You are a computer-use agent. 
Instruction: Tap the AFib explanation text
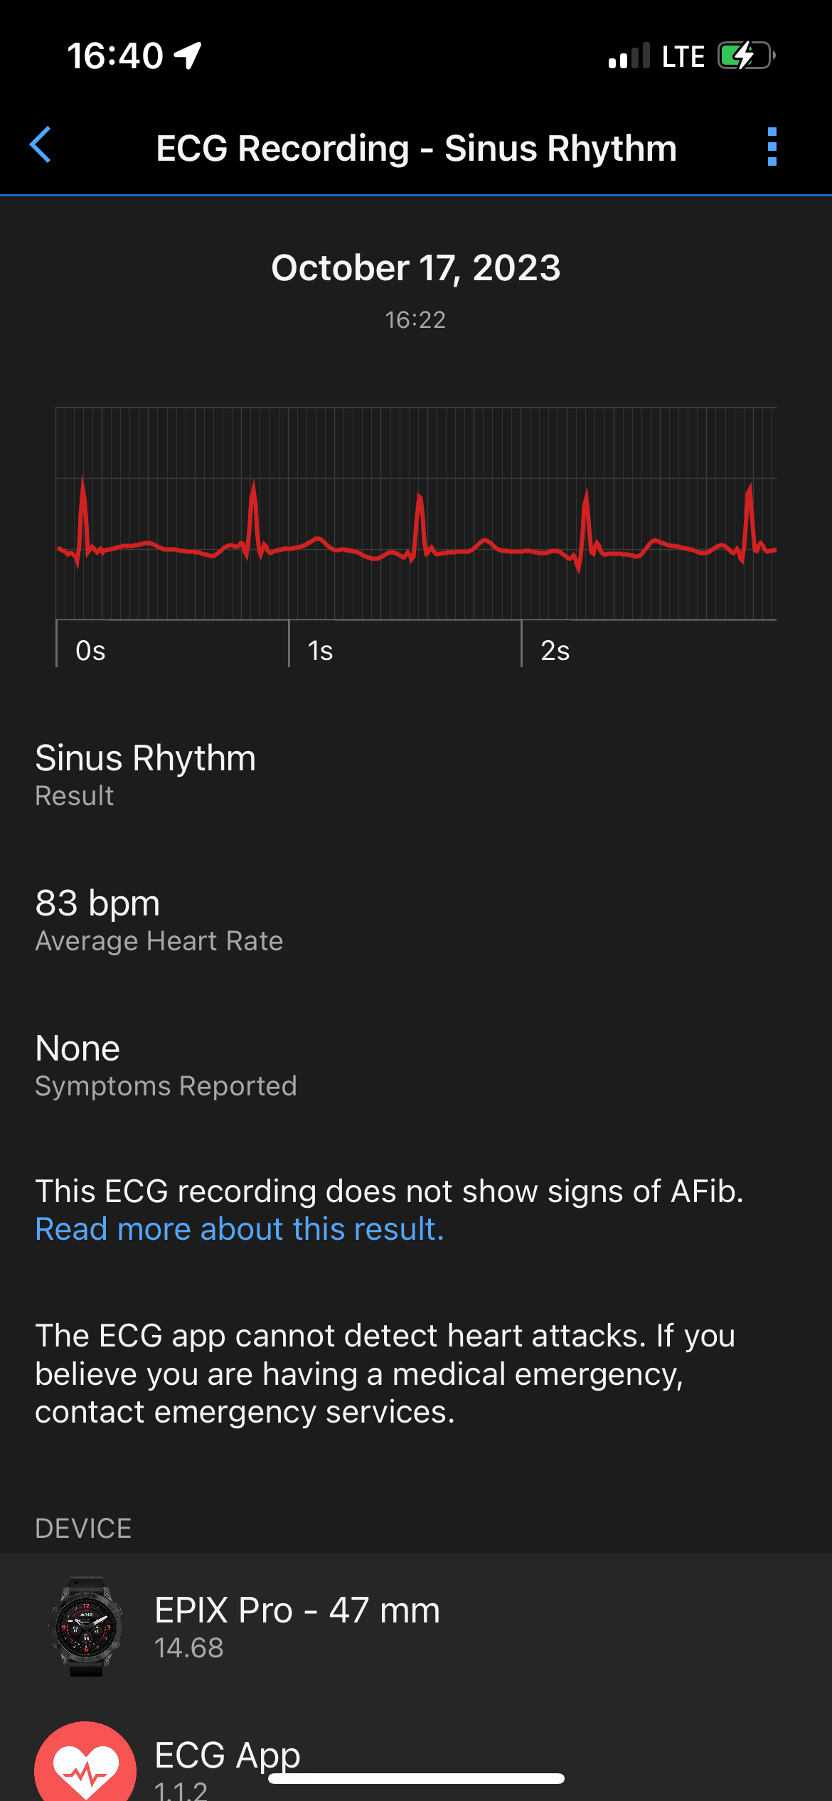(390, 1191)
